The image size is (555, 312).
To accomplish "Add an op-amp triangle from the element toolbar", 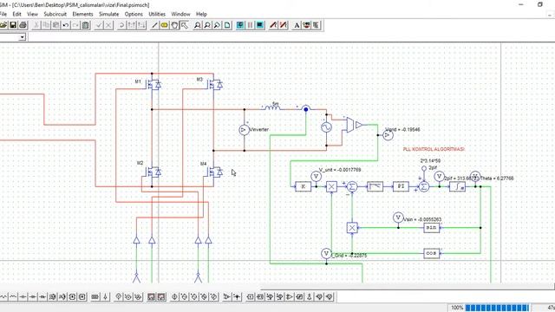I will click(290, 296).
